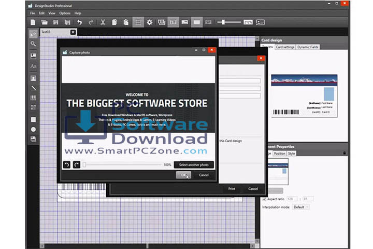Cancel the Capture photo dialog

pos(204,175)
